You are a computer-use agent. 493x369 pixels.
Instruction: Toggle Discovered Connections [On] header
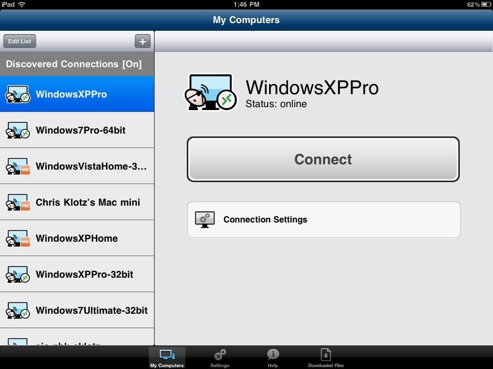[x=77, y=64]
